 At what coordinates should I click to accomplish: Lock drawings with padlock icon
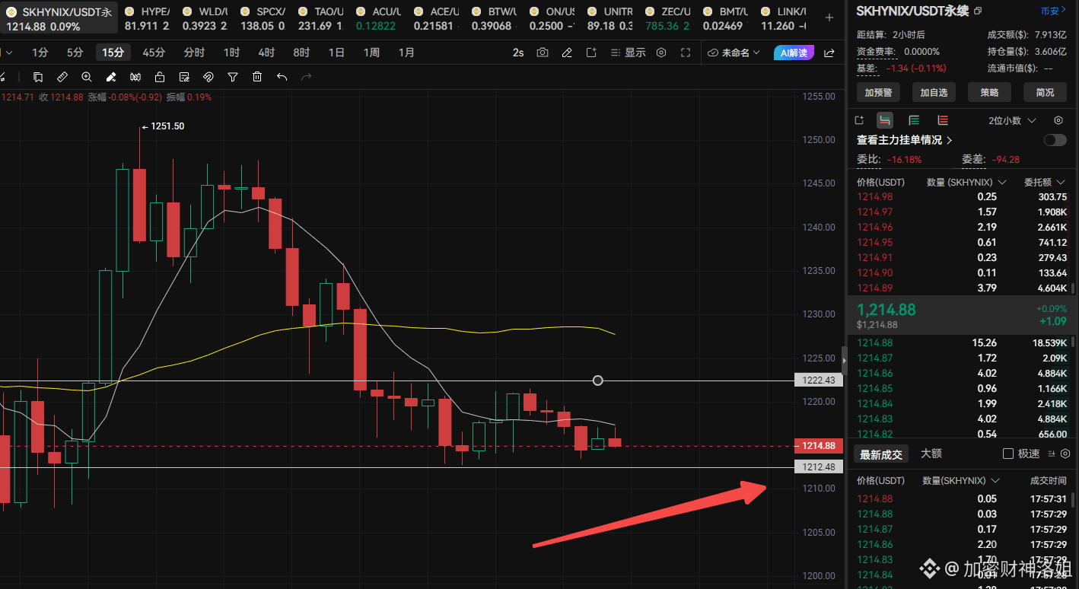point(160,77)
